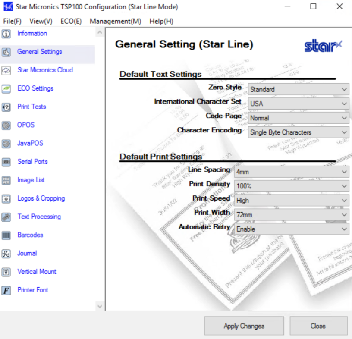Open the Barcodes link

click(30, 235)
